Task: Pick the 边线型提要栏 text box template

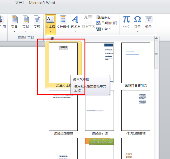Action: (63, 110)
